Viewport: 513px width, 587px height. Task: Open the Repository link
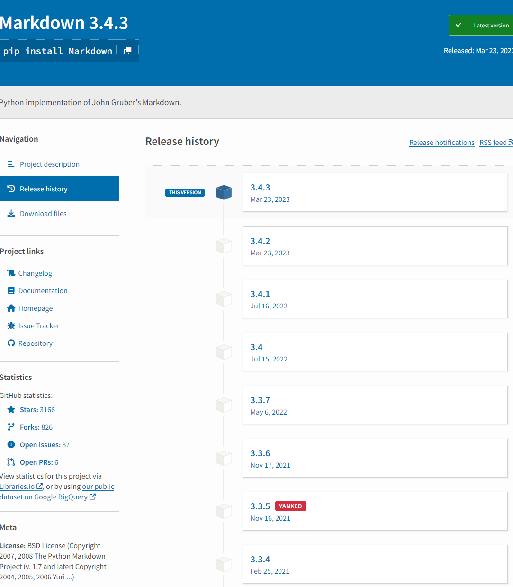pyautogui.click(x=36, y=343)
